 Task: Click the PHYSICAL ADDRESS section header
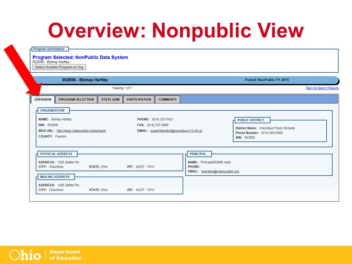[57, 154]
